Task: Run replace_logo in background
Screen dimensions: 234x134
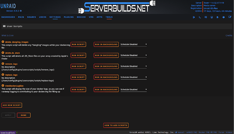Action: (x=106, y=77)
